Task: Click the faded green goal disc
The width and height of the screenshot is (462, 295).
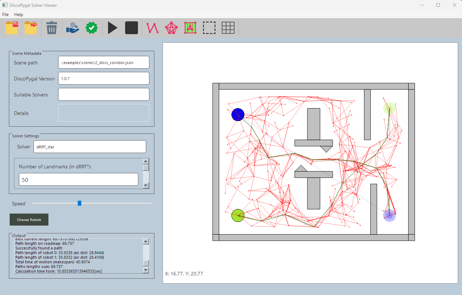Action: pos(389,108)
